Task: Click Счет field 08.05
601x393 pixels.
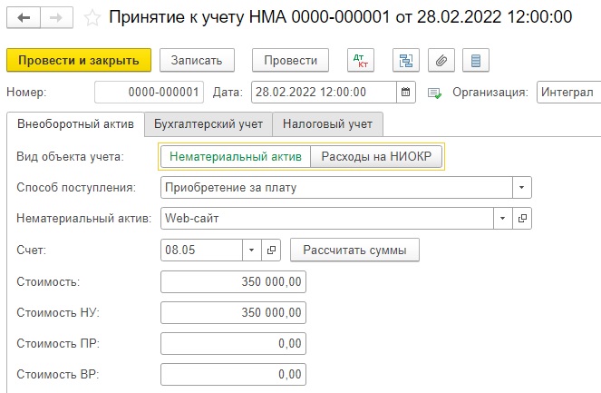Action: point(201,251)
